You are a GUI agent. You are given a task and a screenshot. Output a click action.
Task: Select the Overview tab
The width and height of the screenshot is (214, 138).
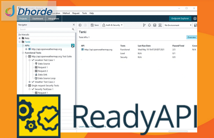point(192,37)
